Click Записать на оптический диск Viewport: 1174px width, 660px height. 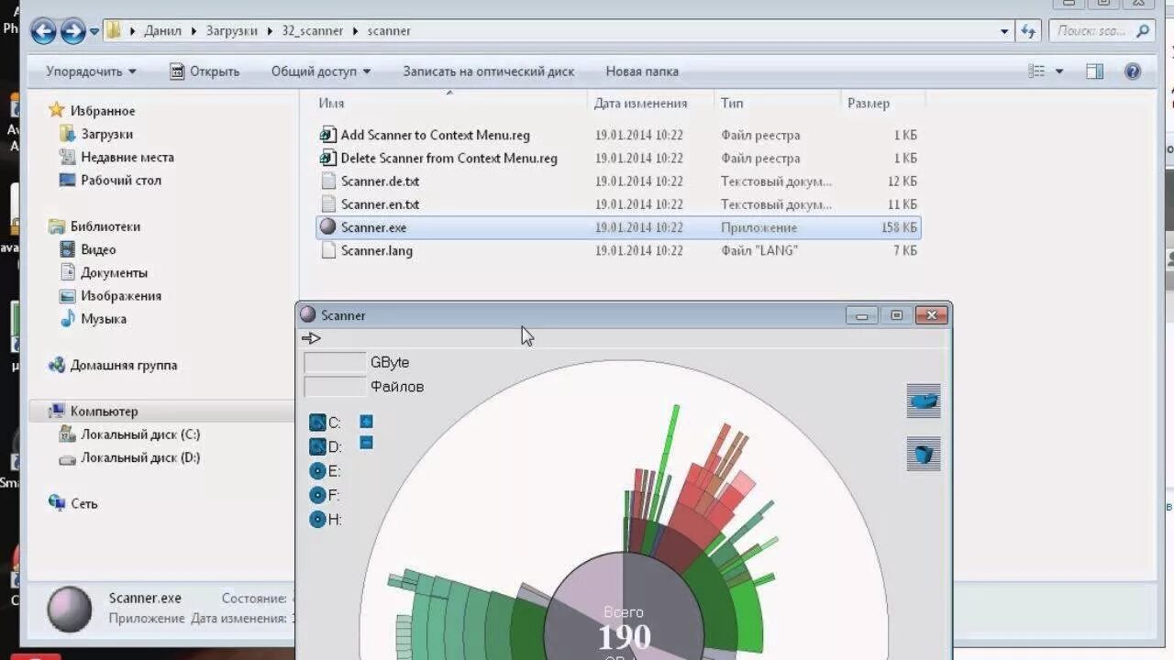click(489, 71)
